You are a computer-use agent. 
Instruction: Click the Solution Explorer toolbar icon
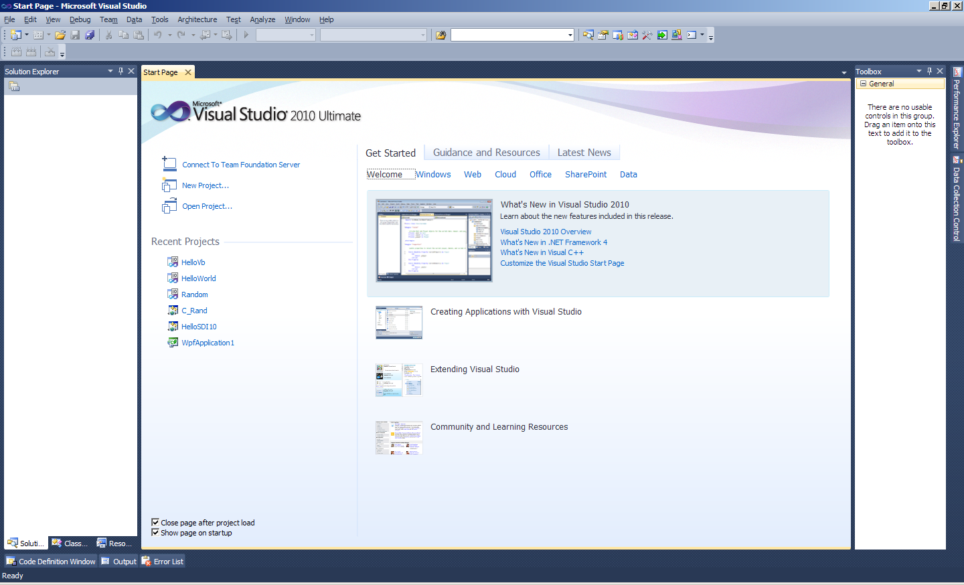(x=588, y=35)
